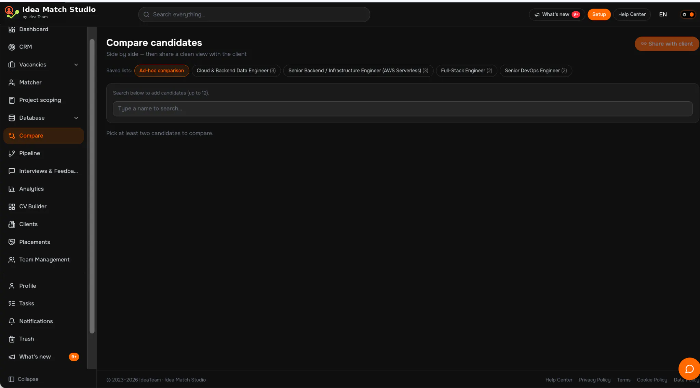
Task: Select Senior DevOps Engineer saved list
Action: [536, 71]
